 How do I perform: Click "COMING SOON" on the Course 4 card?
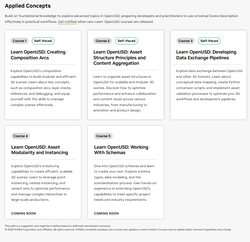(23, 213)
